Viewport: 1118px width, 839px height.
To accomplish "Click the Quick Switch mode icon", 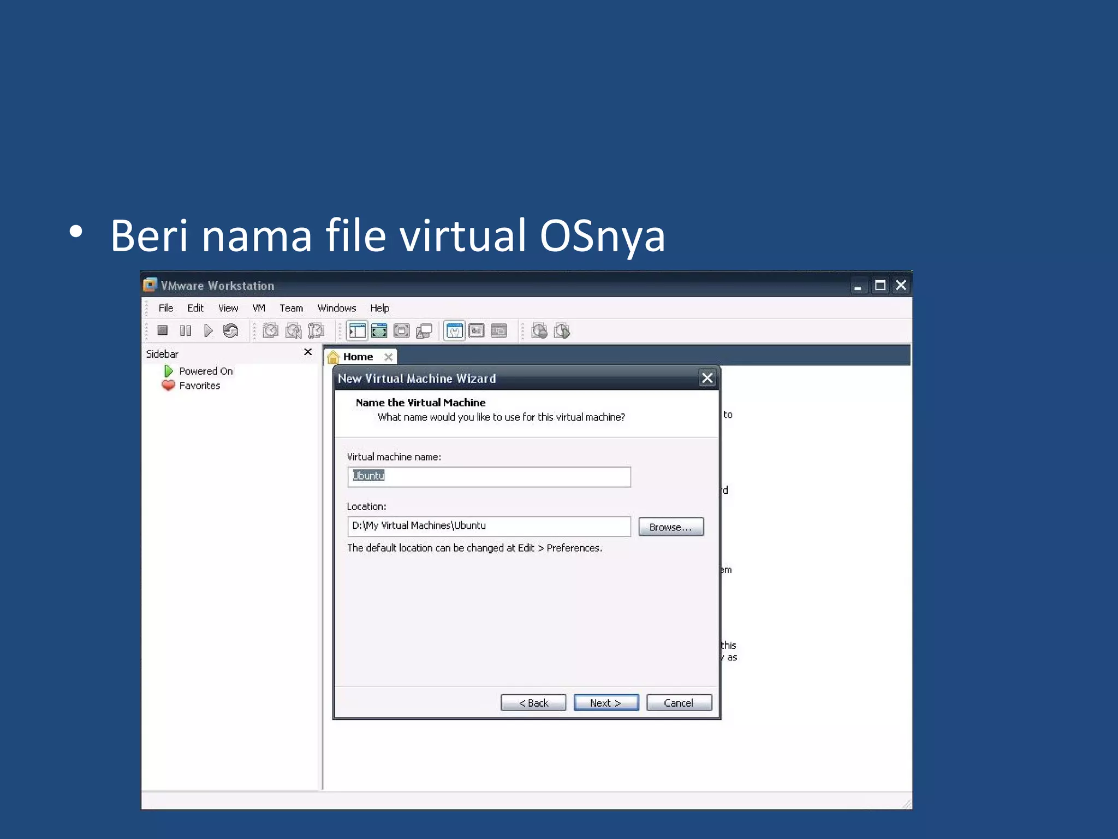I will pyautogui.click(x=402, y=330).
